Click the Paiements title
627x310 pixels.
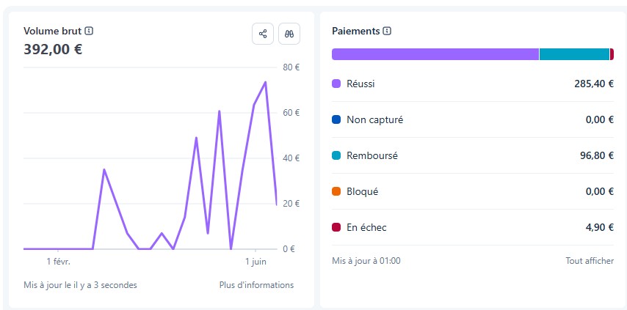coord(356,31)
